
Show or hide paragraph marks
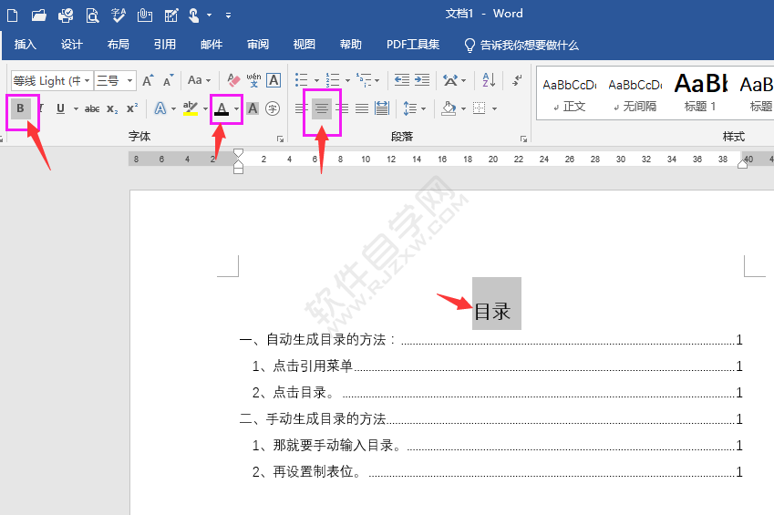(x=517, y=80)
